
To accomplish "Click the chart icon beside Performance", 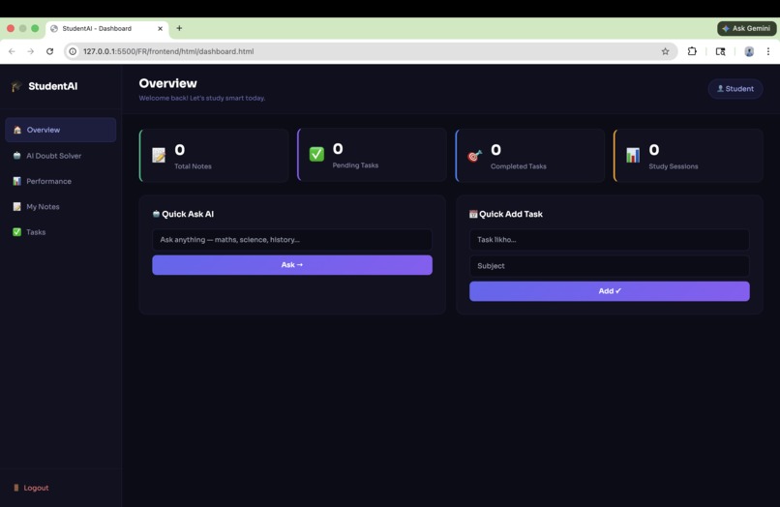I will 16,181.
